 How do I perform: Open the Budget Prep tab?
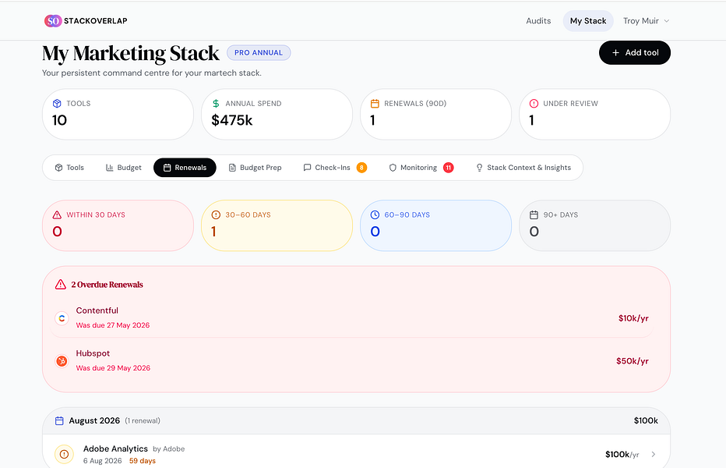[x=256, y=168]
